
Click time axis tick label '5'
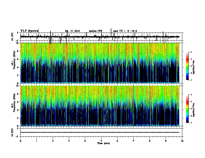101,141
